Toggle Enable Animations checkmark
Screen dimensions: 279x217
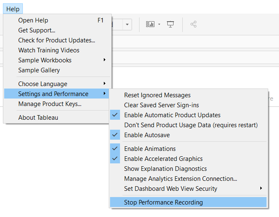click(150, 149)
